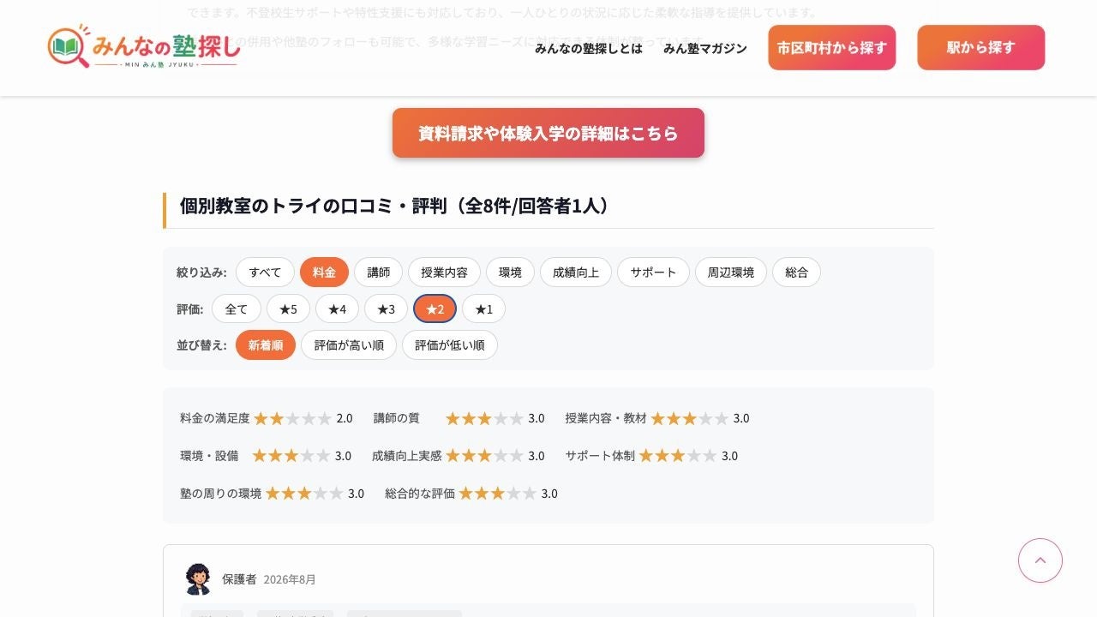Click the 保護者 reviewer name
1097x617 pixels.
[239, 579]
